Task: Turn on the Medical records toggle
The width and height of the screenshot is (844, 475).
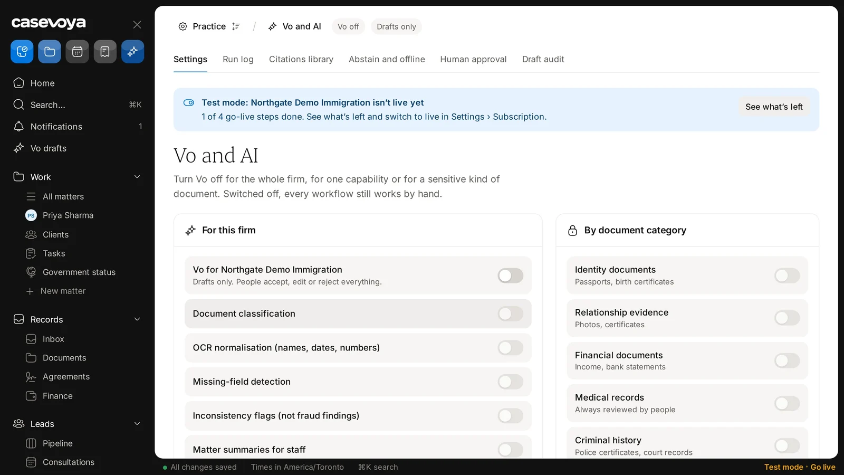Action: (787, 403)
